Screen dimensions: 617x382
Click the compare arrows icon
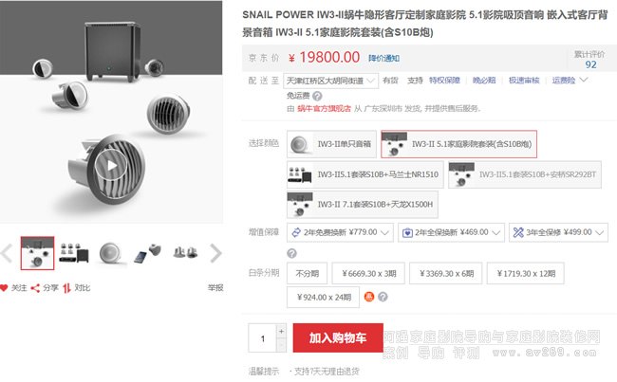tap(66, 288)
